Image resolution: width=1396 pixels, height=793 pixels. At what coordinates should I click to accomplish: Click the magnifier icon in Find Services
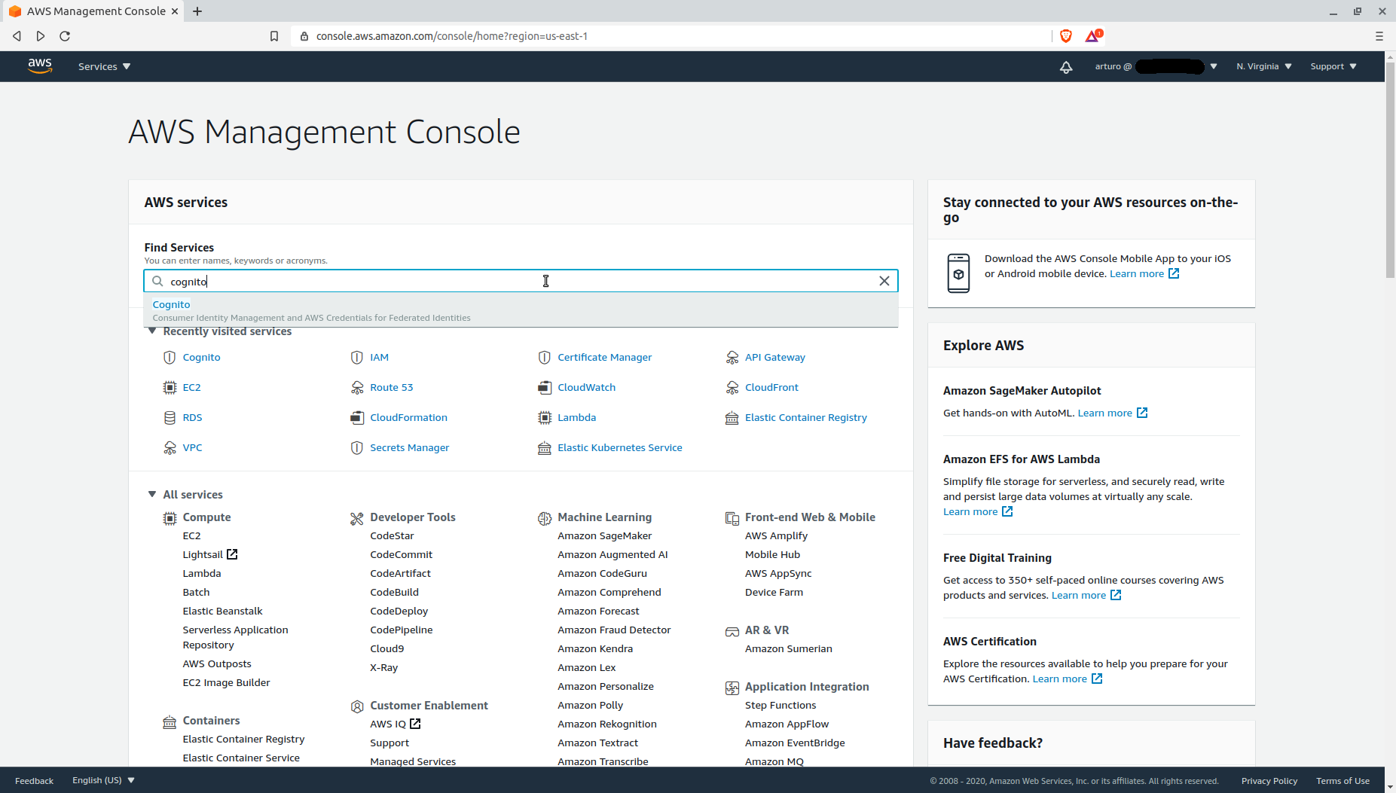[157, 281]
